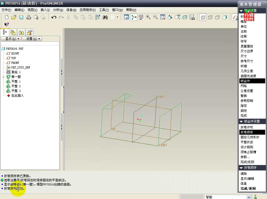
Task: Open the 显示 dropdown in model tree
Action: (x=11, y=39)
